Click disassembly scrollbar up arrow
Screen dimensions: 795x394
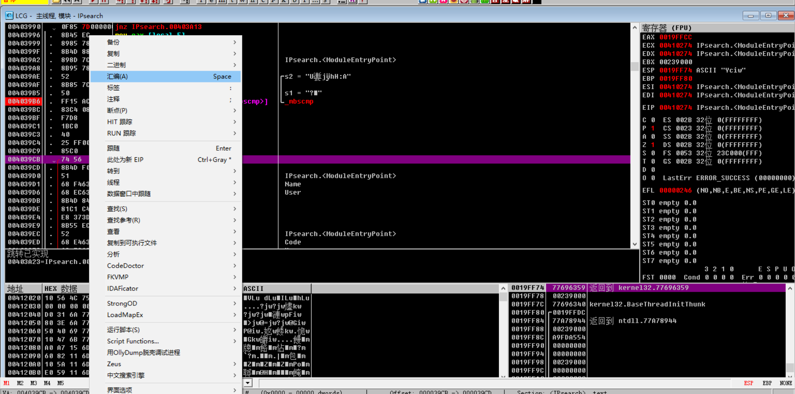(x=635, y=28)
